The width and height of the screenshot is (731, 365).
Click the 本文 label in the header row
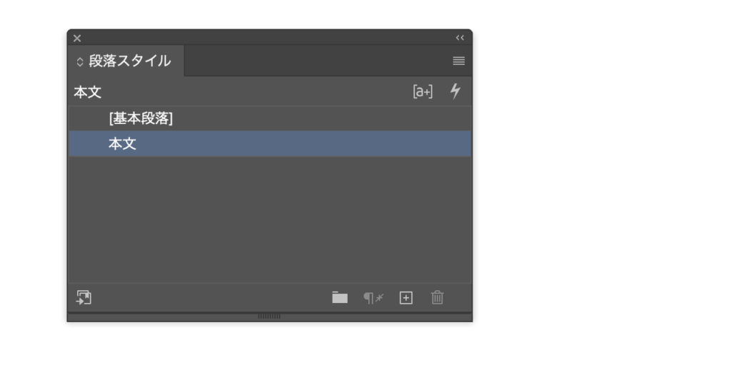point(88,92)
